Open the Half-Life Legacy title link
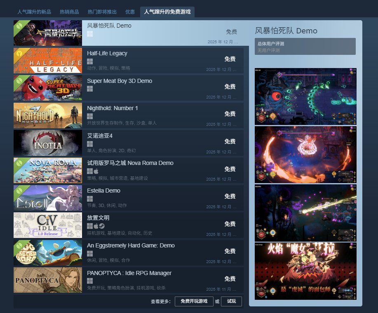 tap(107, 53)
